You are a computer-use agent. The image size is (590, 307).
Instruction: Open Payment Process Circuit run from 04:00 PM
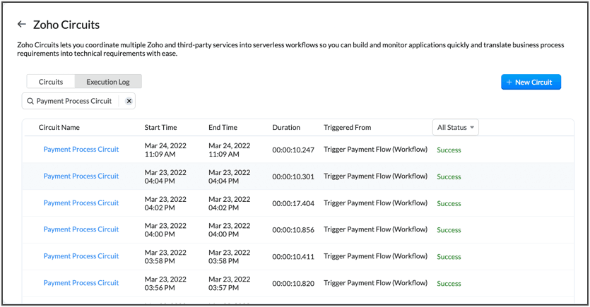pos(81,229)
